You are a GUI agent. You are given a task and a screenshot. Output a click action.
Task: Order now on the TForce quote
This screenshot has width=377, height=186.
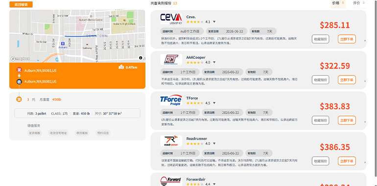tap(347, 120)
